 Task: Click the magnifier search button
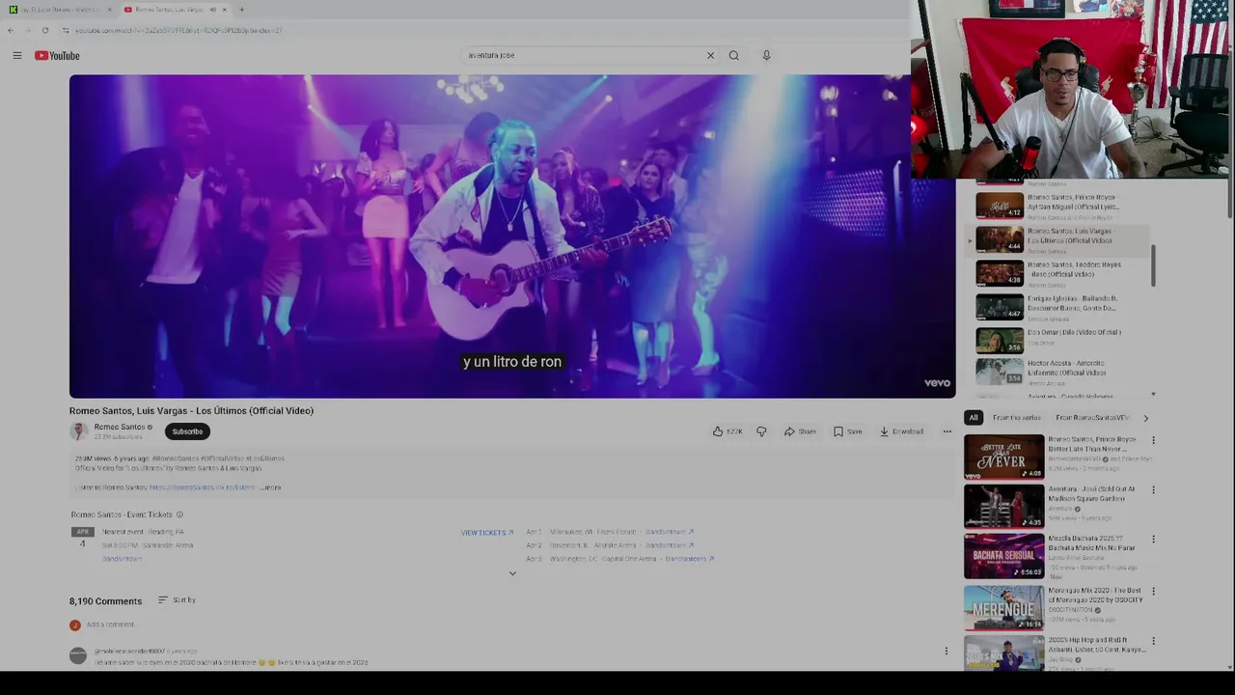click(733, 55)
